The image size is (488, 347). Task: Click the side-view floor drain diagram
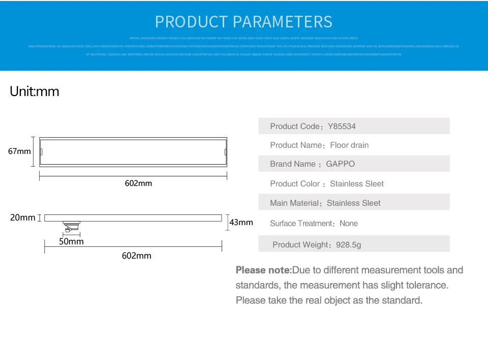(x=133, y=218)
